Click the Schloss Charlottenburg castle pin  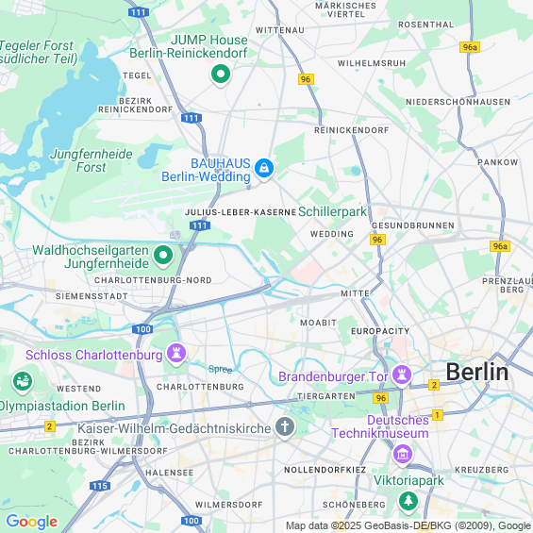click(176, 354)
